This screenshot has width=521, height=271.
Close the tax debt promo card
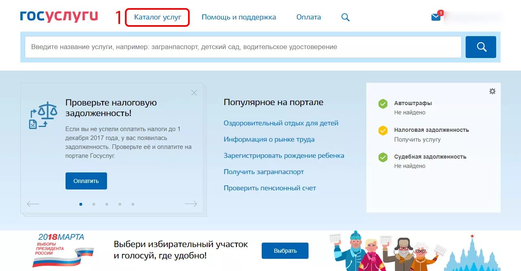(194, 93)
